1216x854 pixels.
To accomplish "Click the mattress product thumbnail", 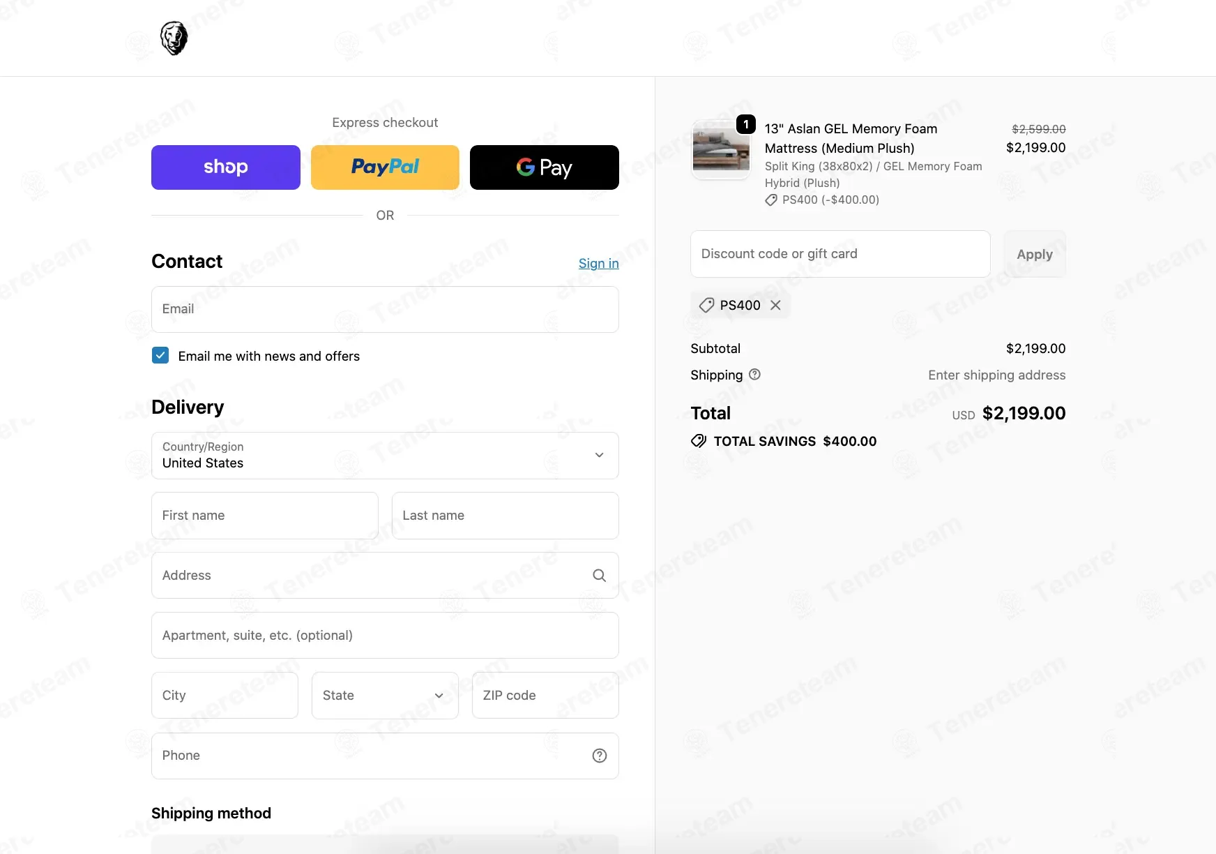I will (721, 149).
